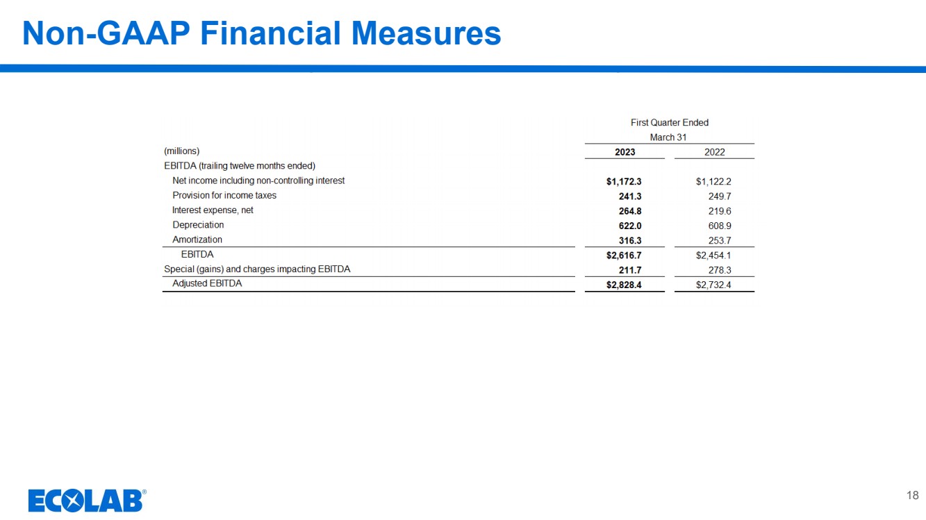Click the 316.3 amortization value
This screenshot has width=926, height=520.
(630, 240)
